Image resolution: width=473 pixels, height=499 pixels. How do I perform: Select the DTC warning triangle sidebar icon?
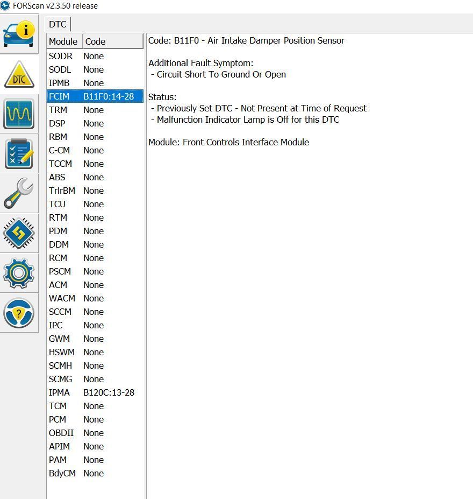pos(19,74)
